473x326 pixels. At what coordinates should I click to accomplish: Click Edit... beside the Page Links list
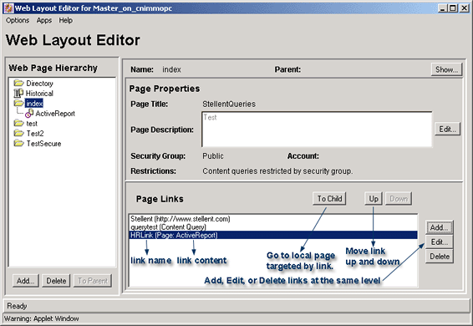click(440, 242)
